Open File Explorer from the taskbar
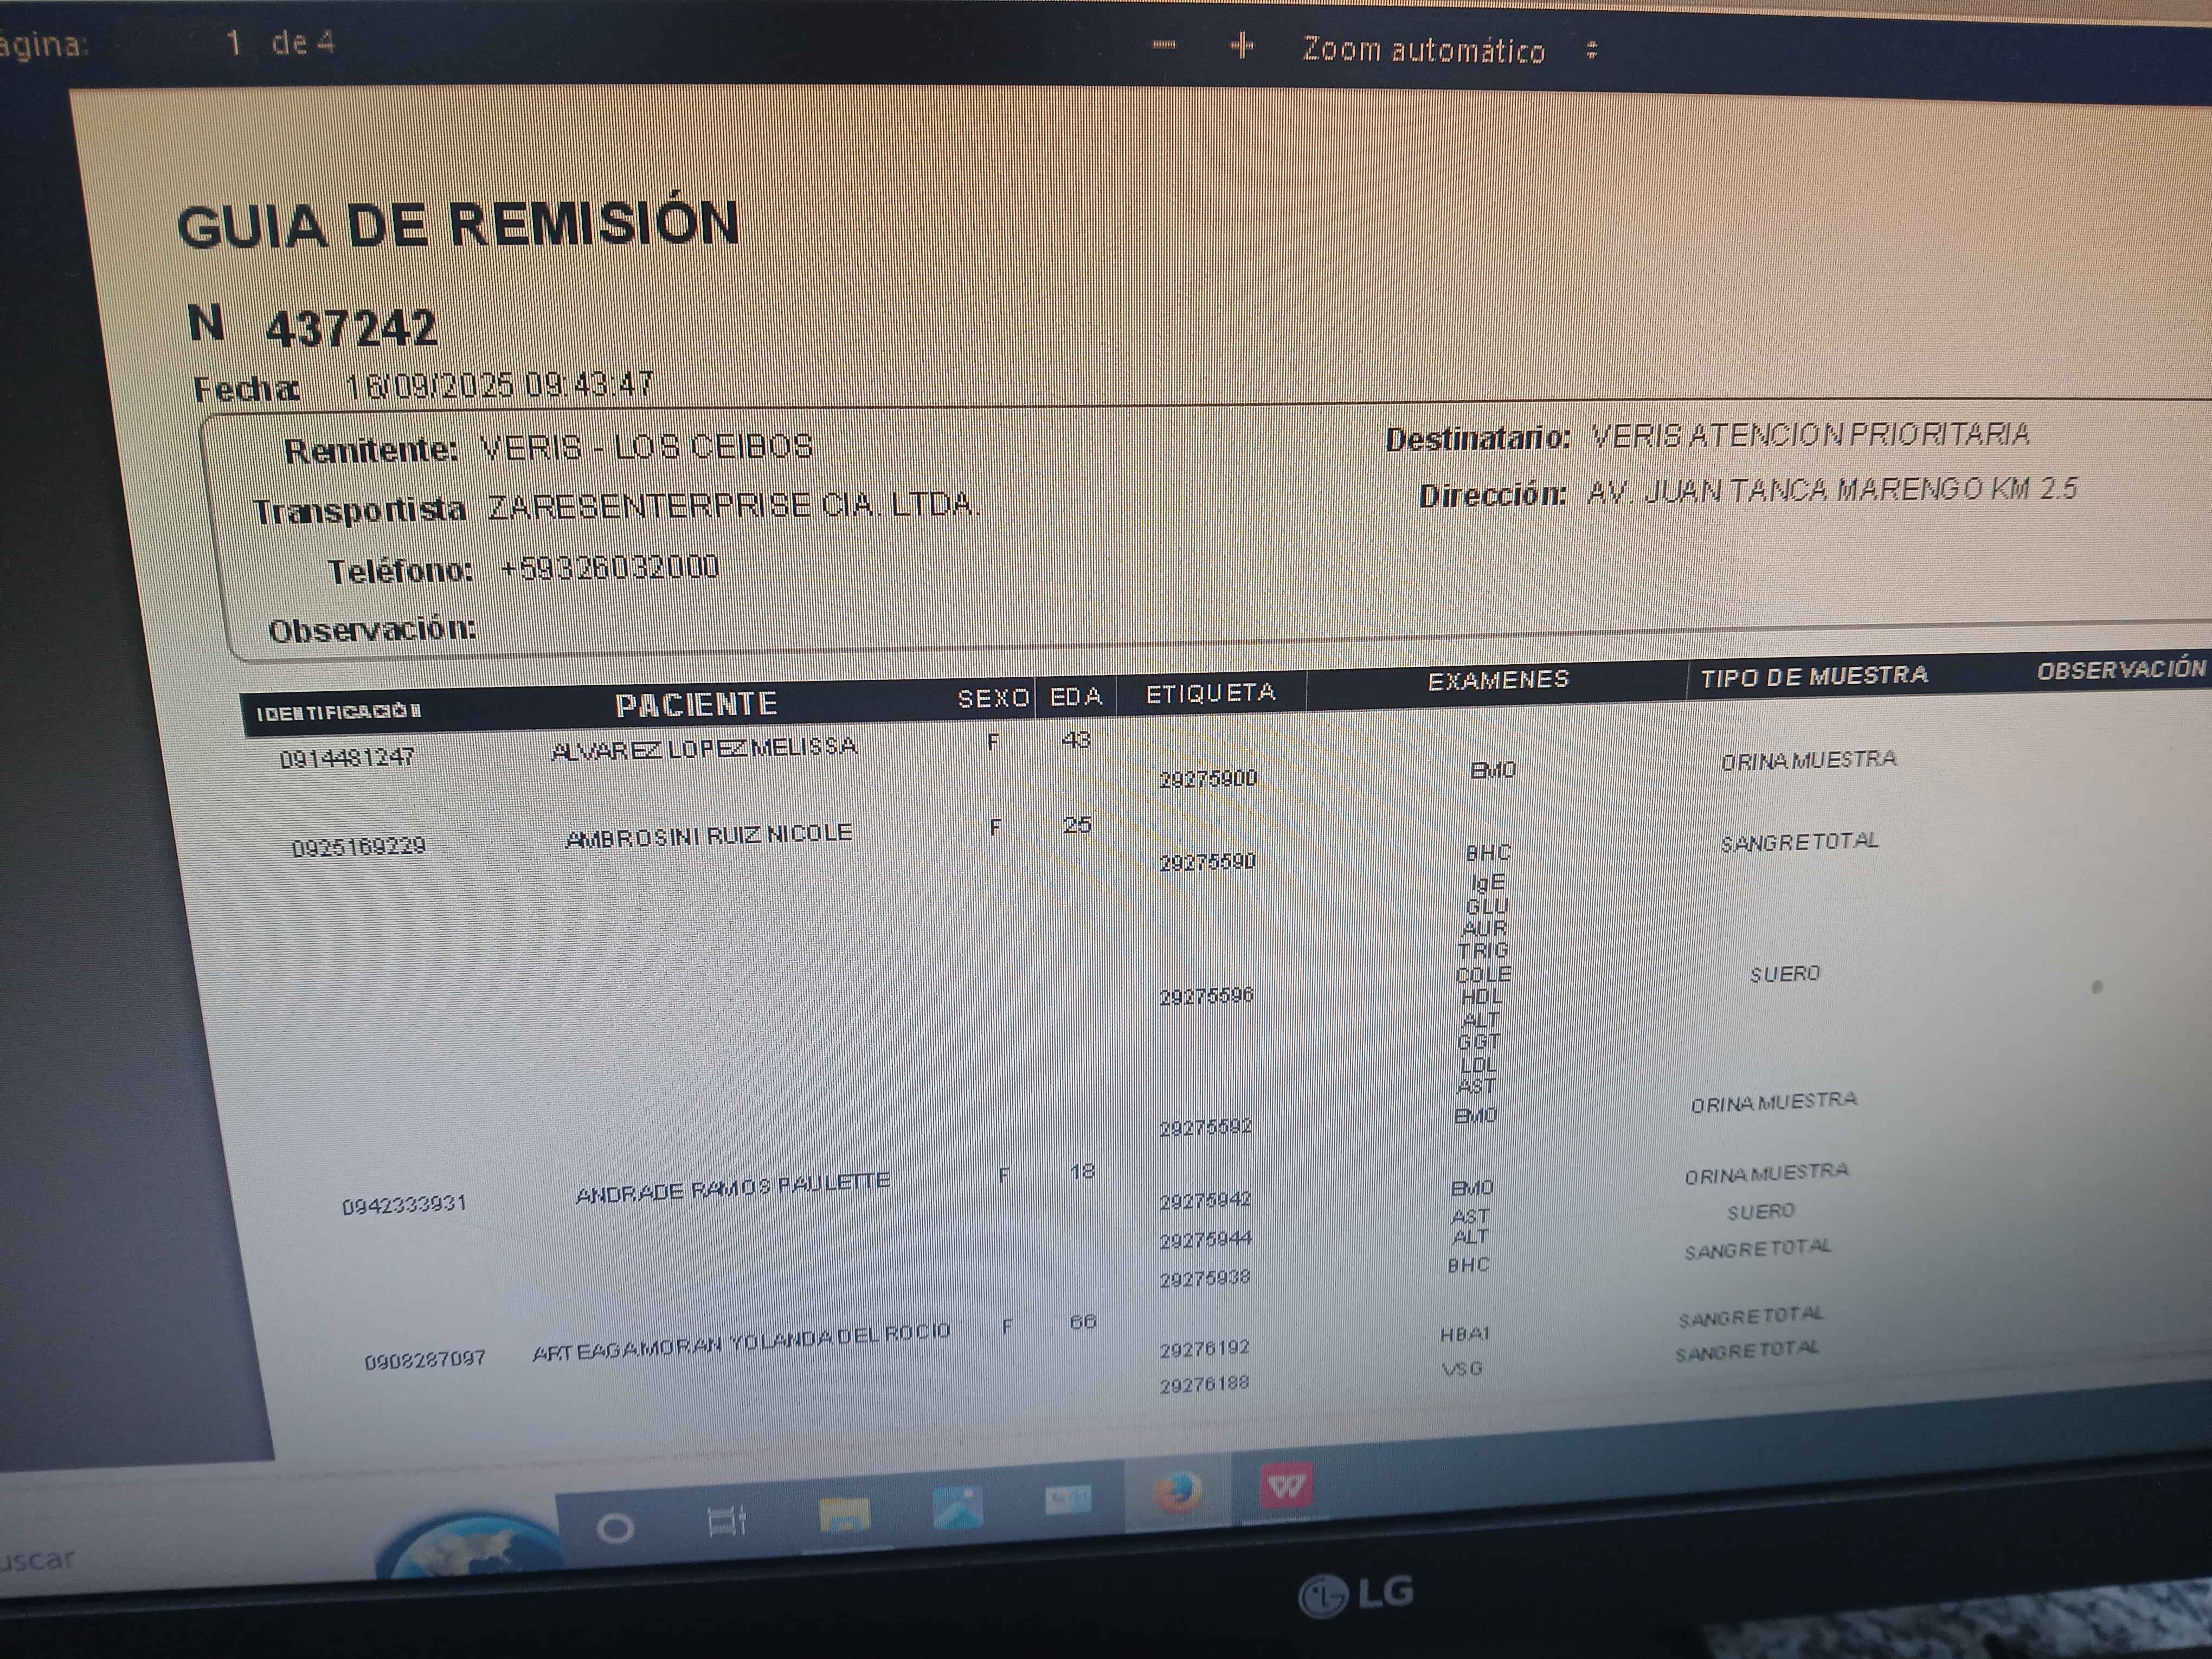 (x=843, y=1515)
